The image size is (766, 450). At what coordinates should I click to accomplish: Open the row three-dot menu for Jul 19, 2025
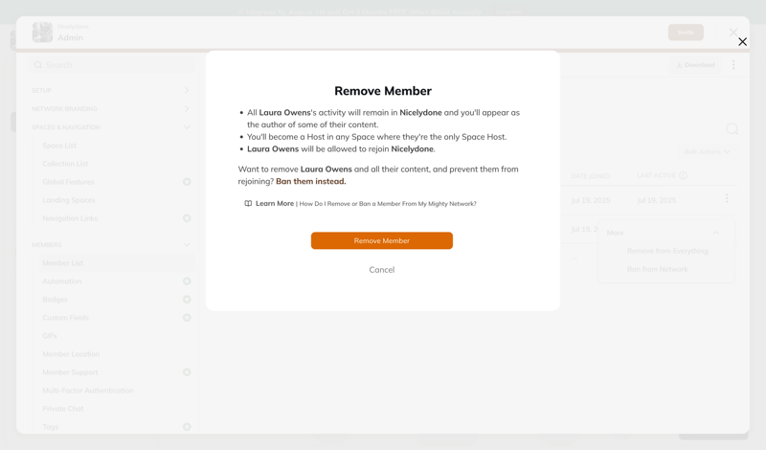point(727,198)
